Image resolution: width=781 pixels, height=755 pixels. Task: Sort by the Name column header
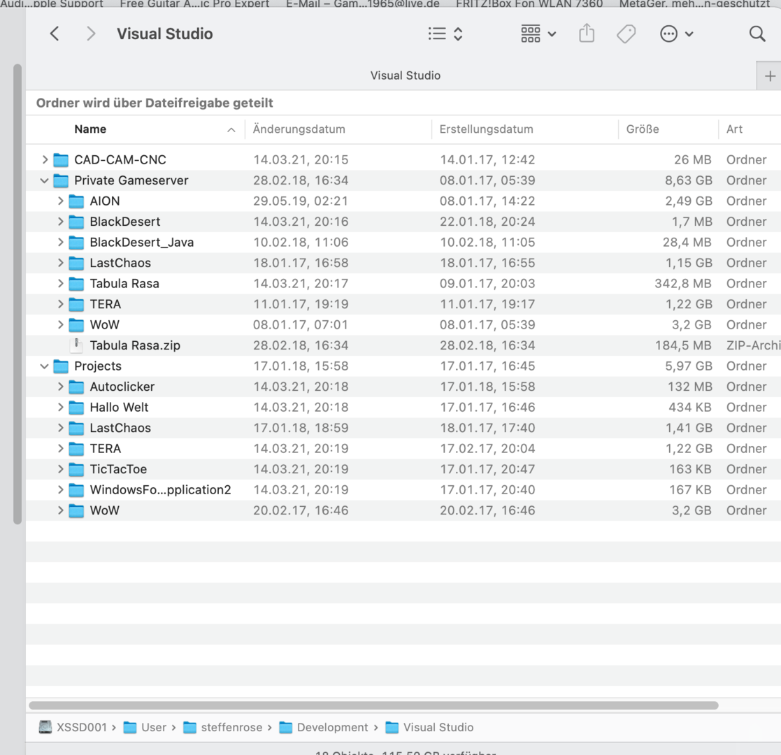(90, 129)
